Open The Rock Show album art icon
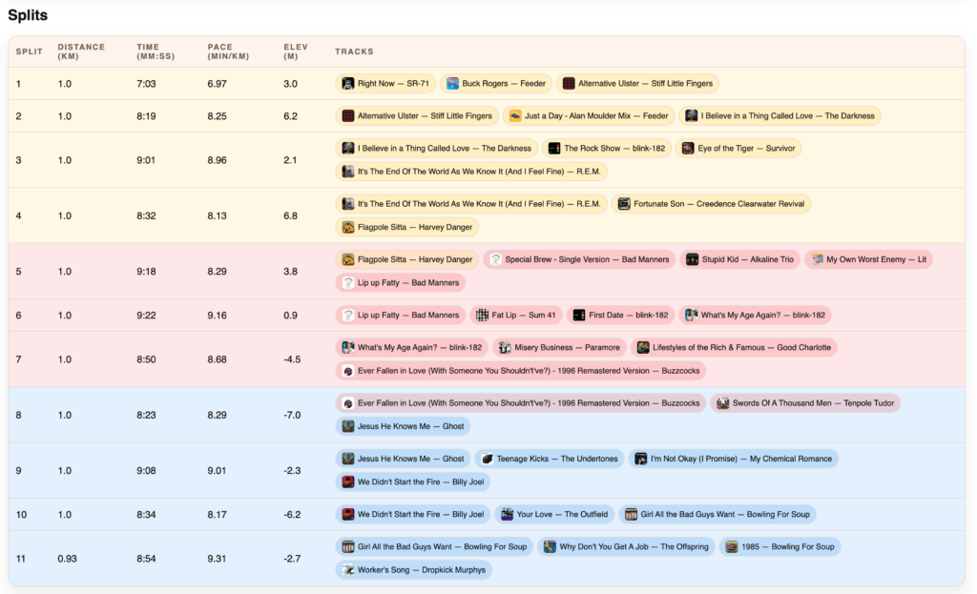977x594 pixels. (554, 148)
